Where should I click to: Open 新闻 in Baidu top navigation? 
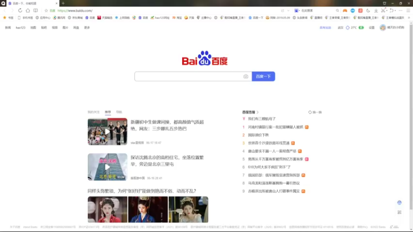pos(8,28)
